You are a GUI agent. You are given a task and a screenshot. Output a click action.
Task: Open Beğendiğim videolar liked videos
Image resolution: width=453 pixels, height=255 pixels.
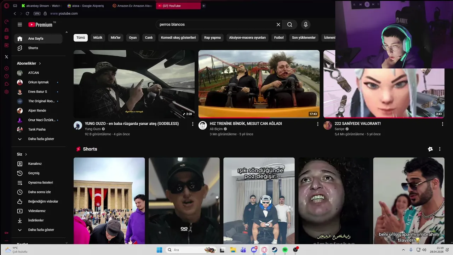39,202
